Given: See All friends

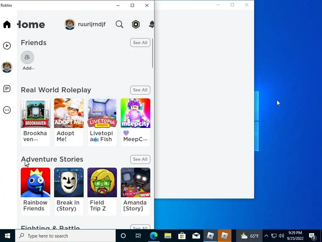Looking at the screenshot, I should tap(140, 43).
